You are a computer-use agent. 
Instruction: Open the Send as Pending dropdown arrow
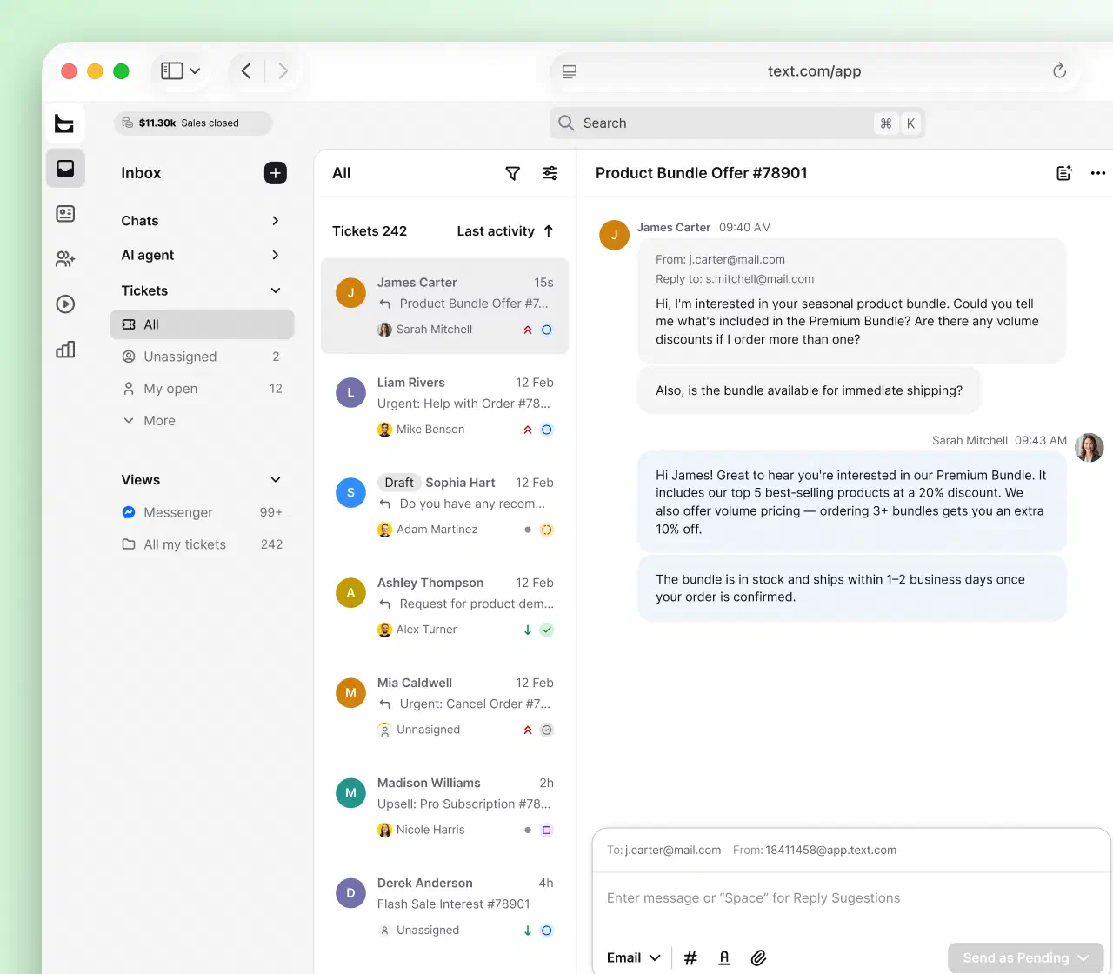tap(1083, 957)
